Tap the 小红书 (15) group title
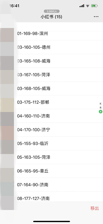 pyautogui.click(x=51, y=17)
